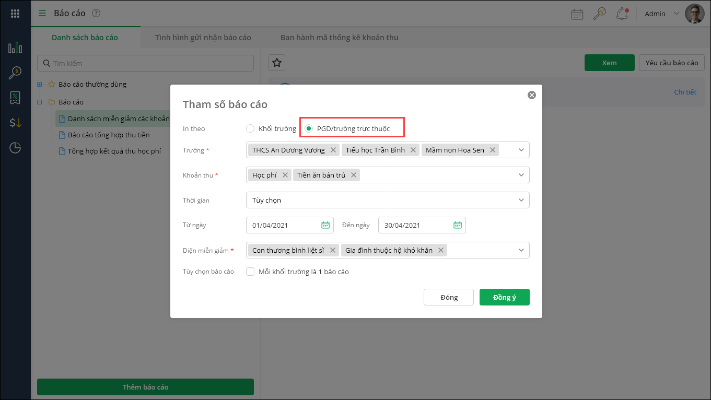Image resolution: width=711 pixels, height=400 pixels.
Task: Close the Tham số báo cáo dialog
Action: (531, 95)
